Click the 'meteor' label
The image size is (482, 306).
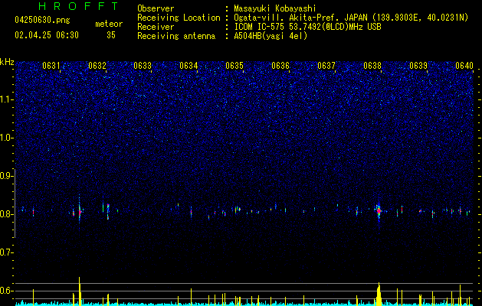point(109,24)
